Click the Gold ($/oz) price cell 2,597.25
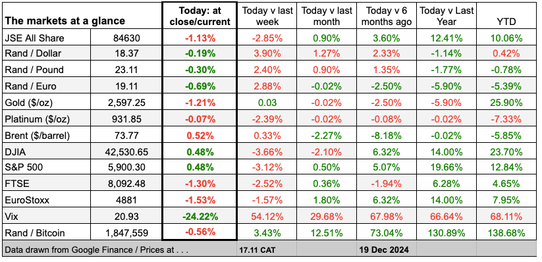This screenshot has width=542, height=262. 126,103
